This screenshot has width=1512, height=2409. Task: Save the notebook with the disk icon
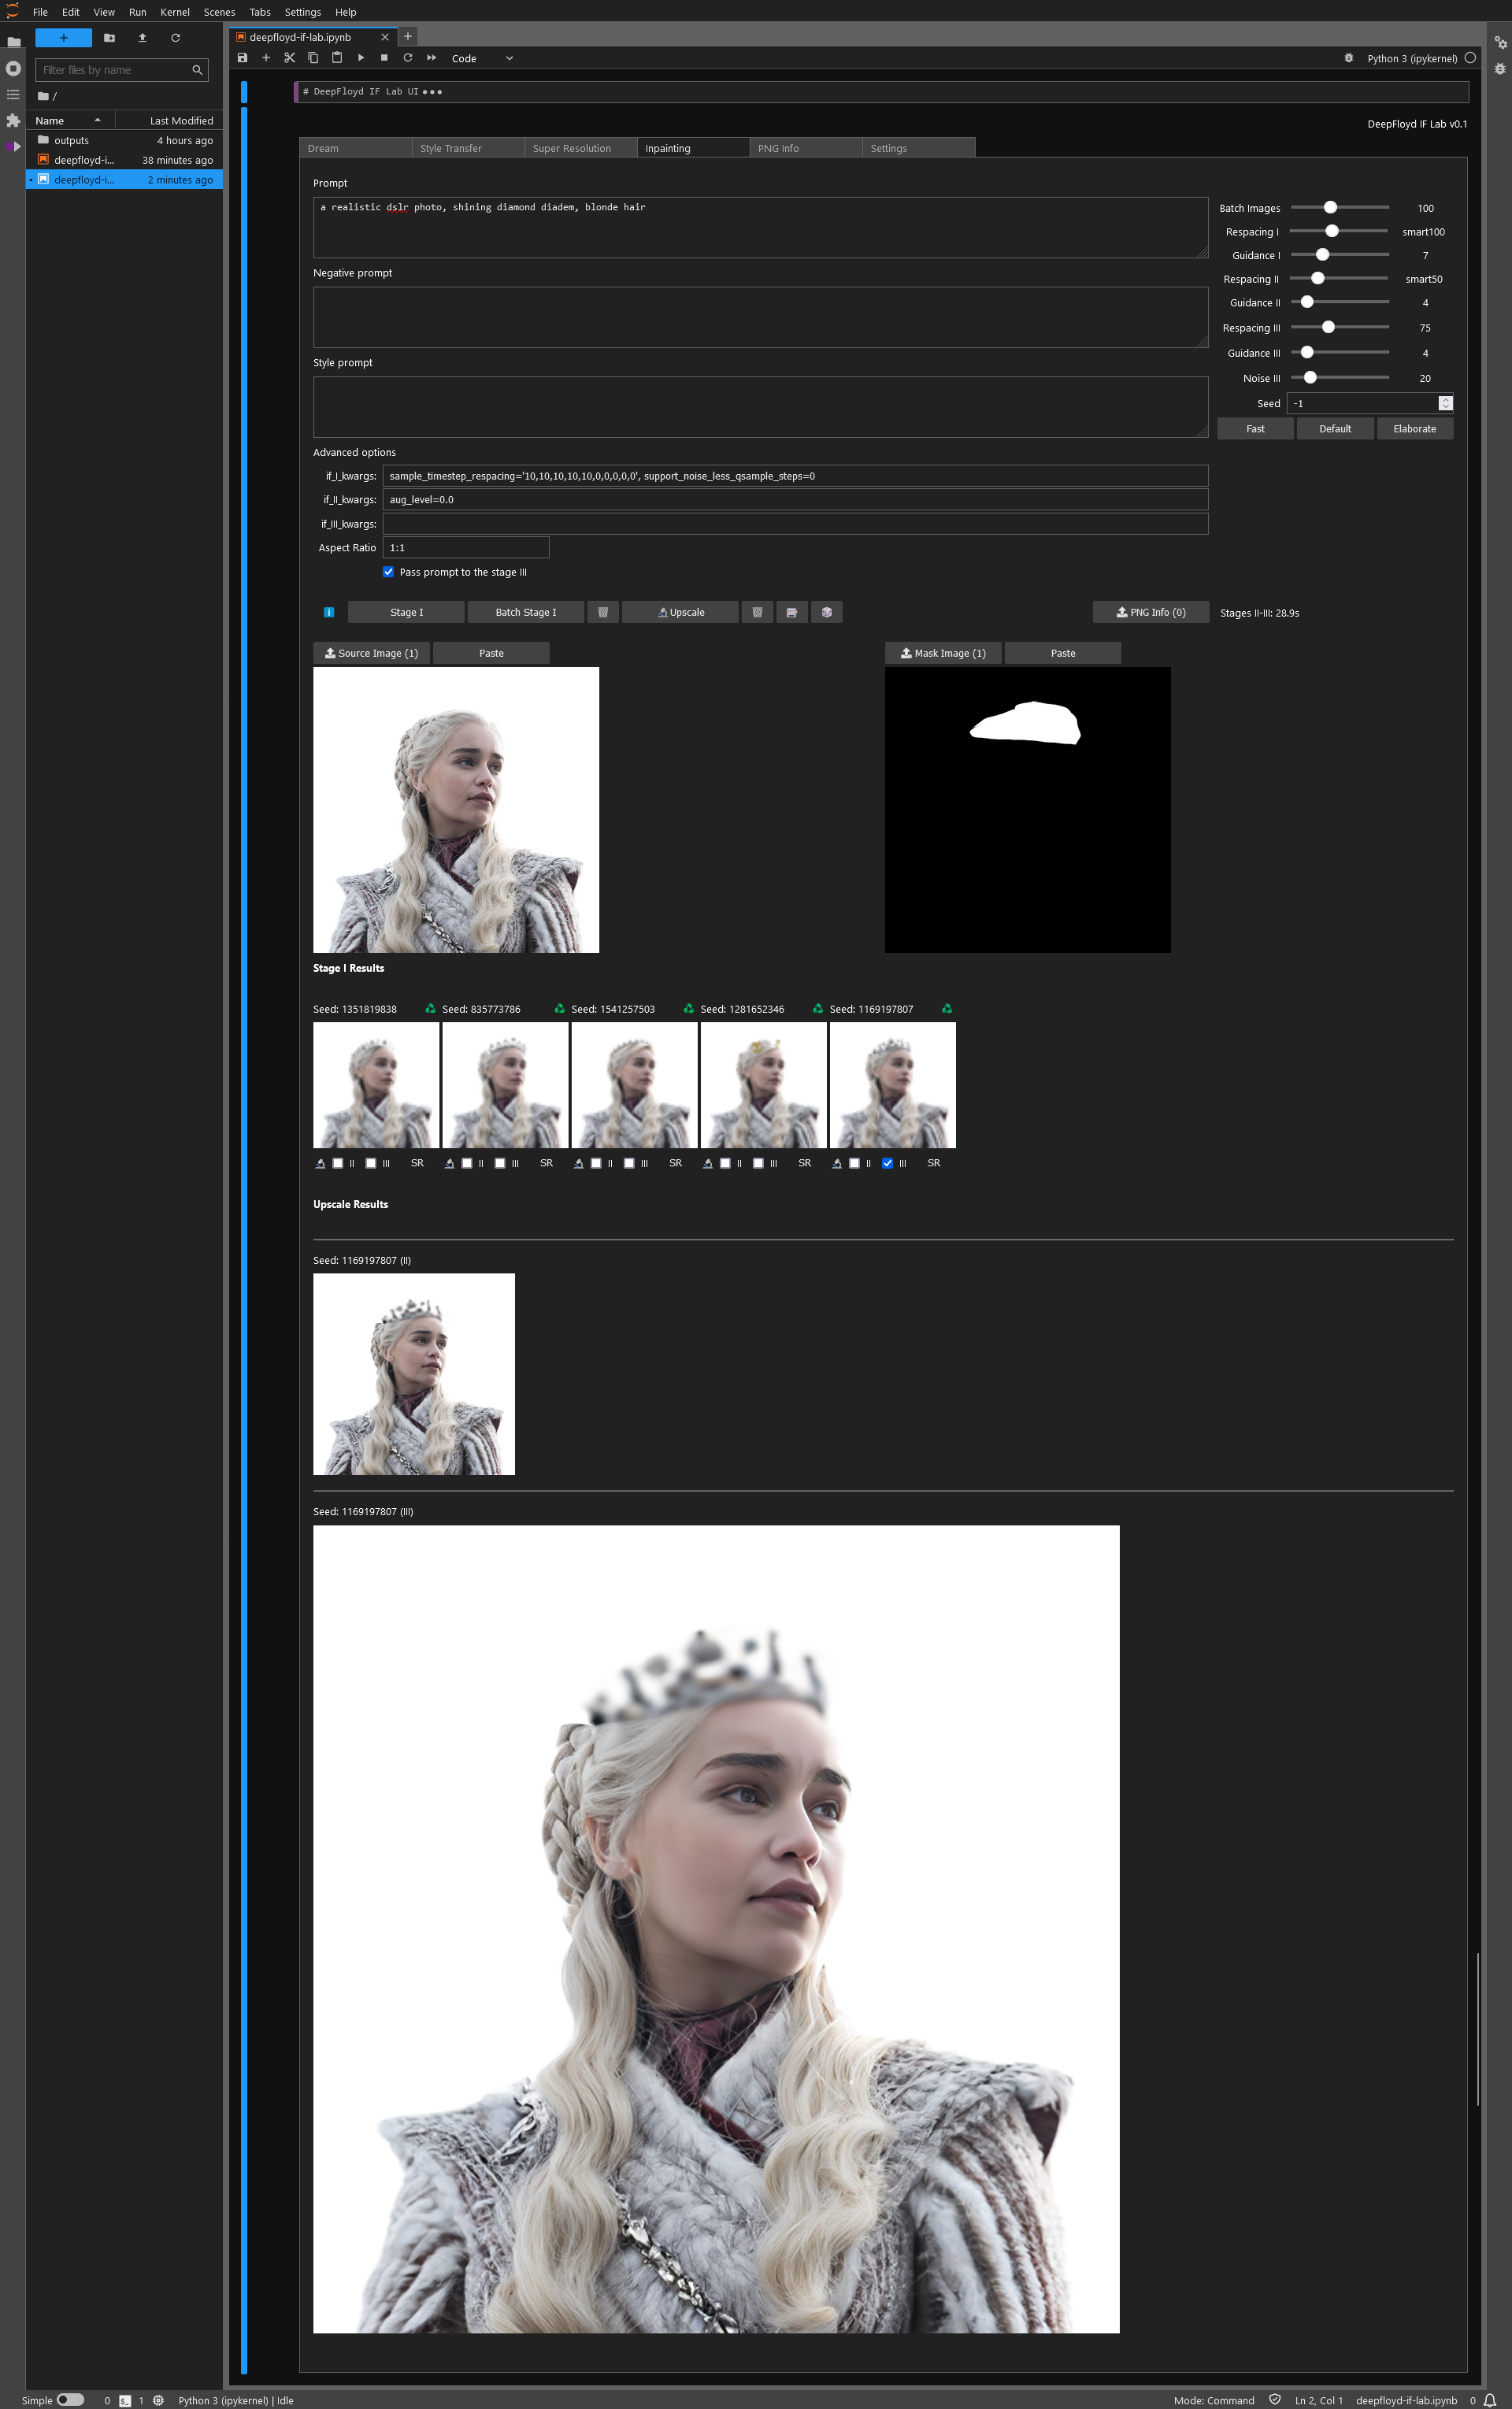242,58
